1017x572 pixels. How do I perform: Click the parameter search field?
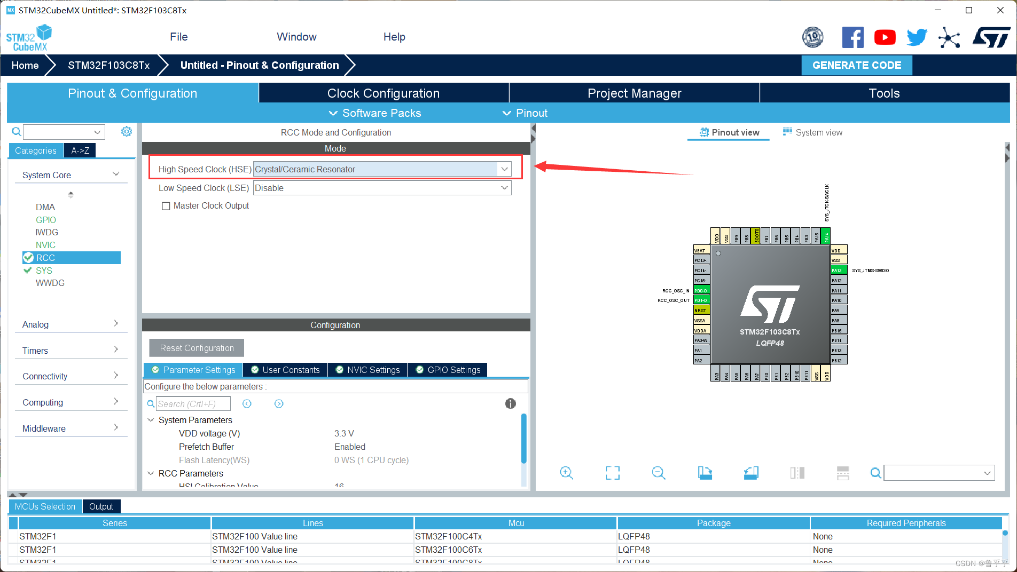tap(193, 404)
